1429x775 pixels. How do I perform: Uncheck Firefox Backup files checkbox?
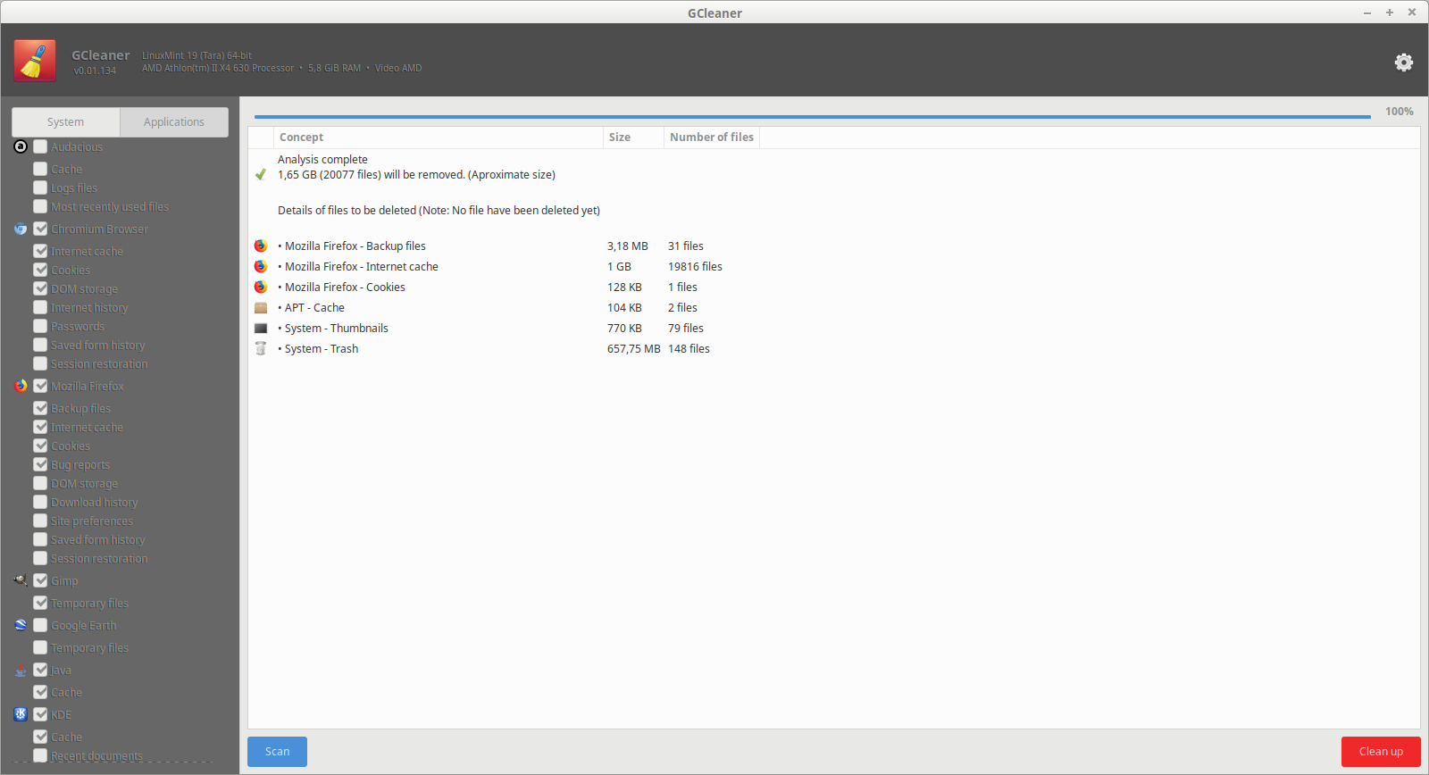tap(40, 408)
